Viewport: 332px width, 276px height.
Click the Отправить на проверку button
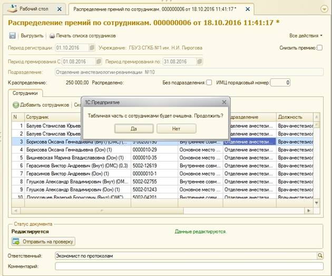(43, 242)
